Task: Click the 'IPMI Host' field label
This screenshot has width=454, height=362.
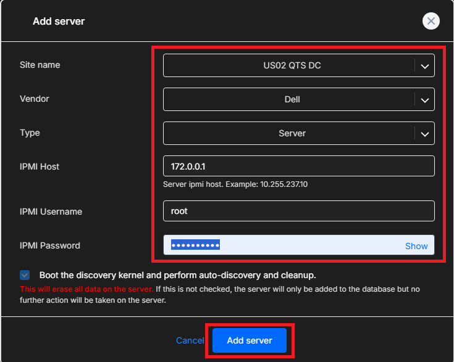Action: 40,167
